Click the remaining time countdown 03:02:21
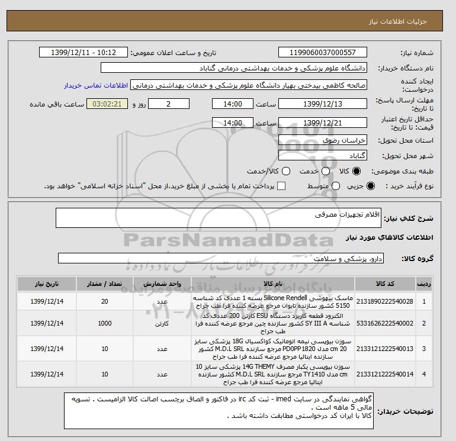Screen dimensions: 456x441 pyautogui.click(x=107, y=104)
